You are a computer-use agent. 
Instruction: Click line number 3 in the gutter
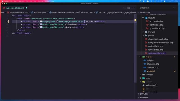(x=7, y=21)
